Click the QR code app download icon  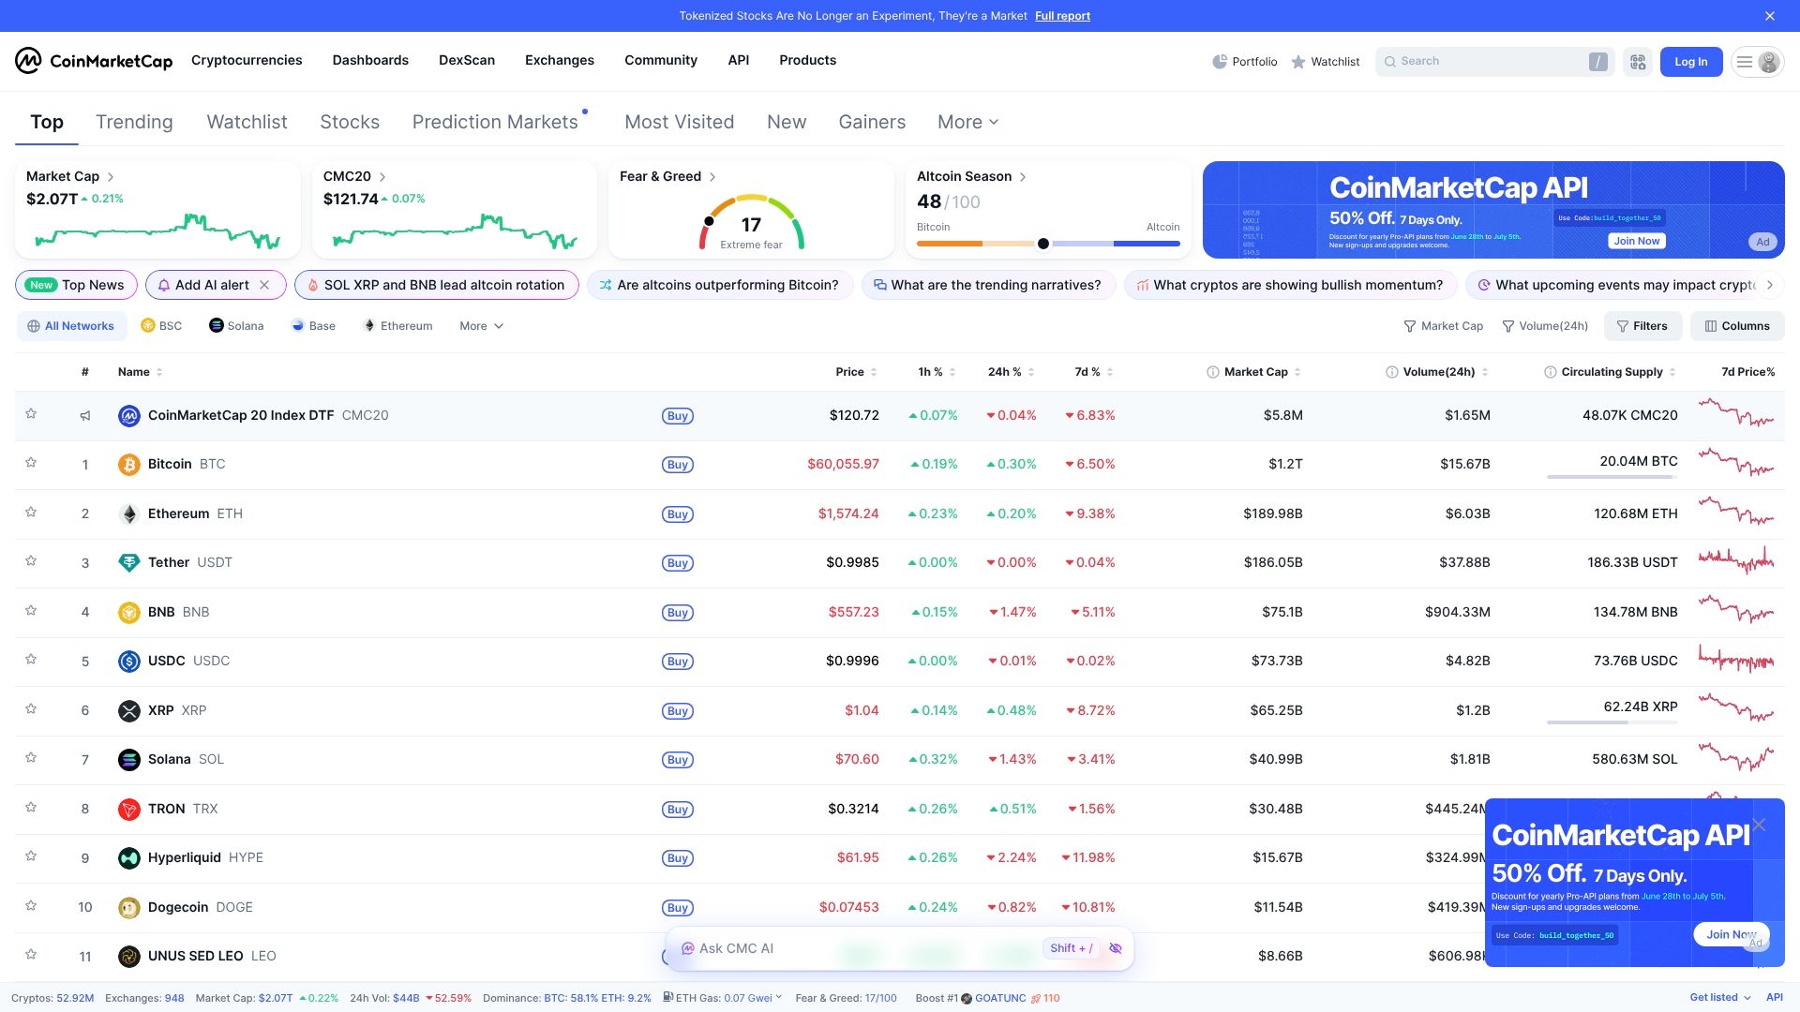1638,62
